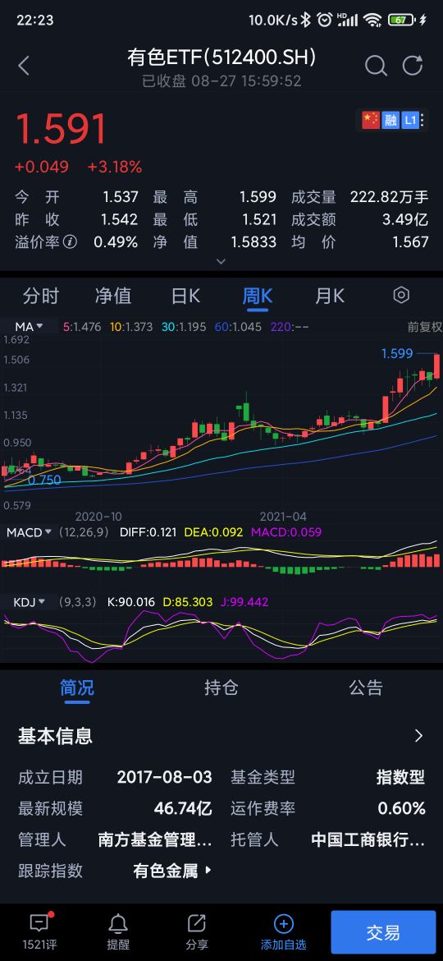Tap the D:85.303 value
443x961 pixels.
click(187, 602)
